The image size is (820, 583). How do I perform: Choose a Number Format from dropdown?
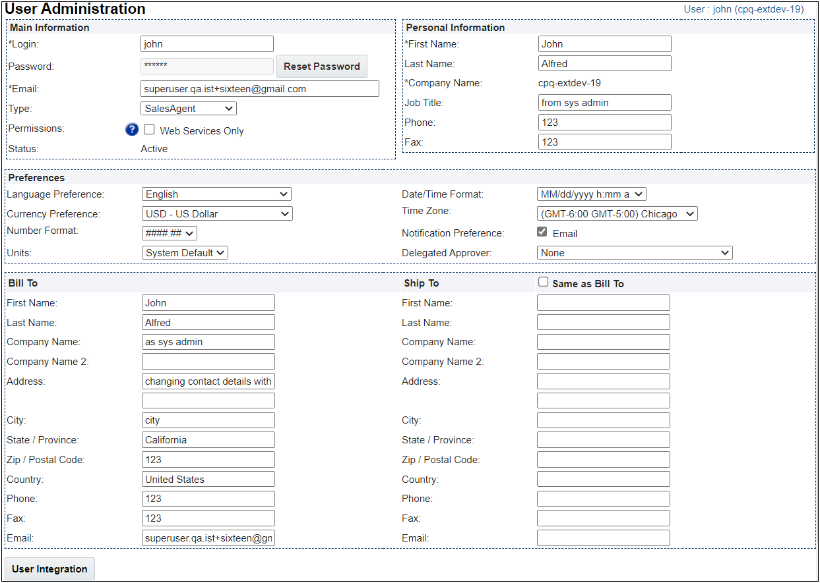click(170, 233)
